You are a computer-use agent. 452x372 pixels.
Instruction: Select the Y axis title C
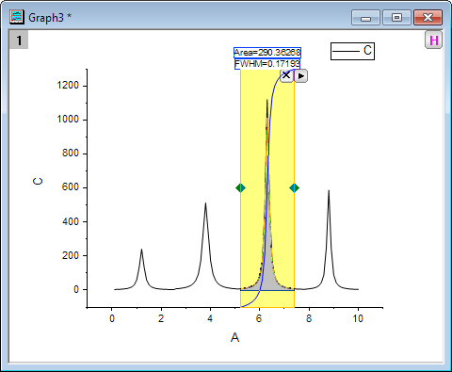[38, 181]
